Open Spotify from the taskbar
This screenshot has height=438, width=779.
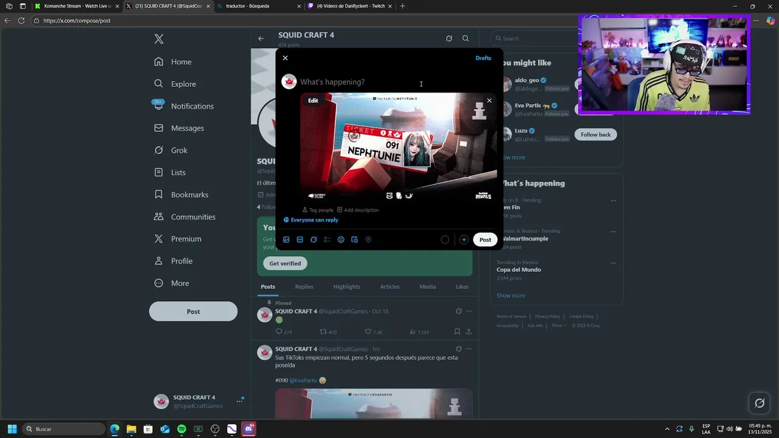181,429
